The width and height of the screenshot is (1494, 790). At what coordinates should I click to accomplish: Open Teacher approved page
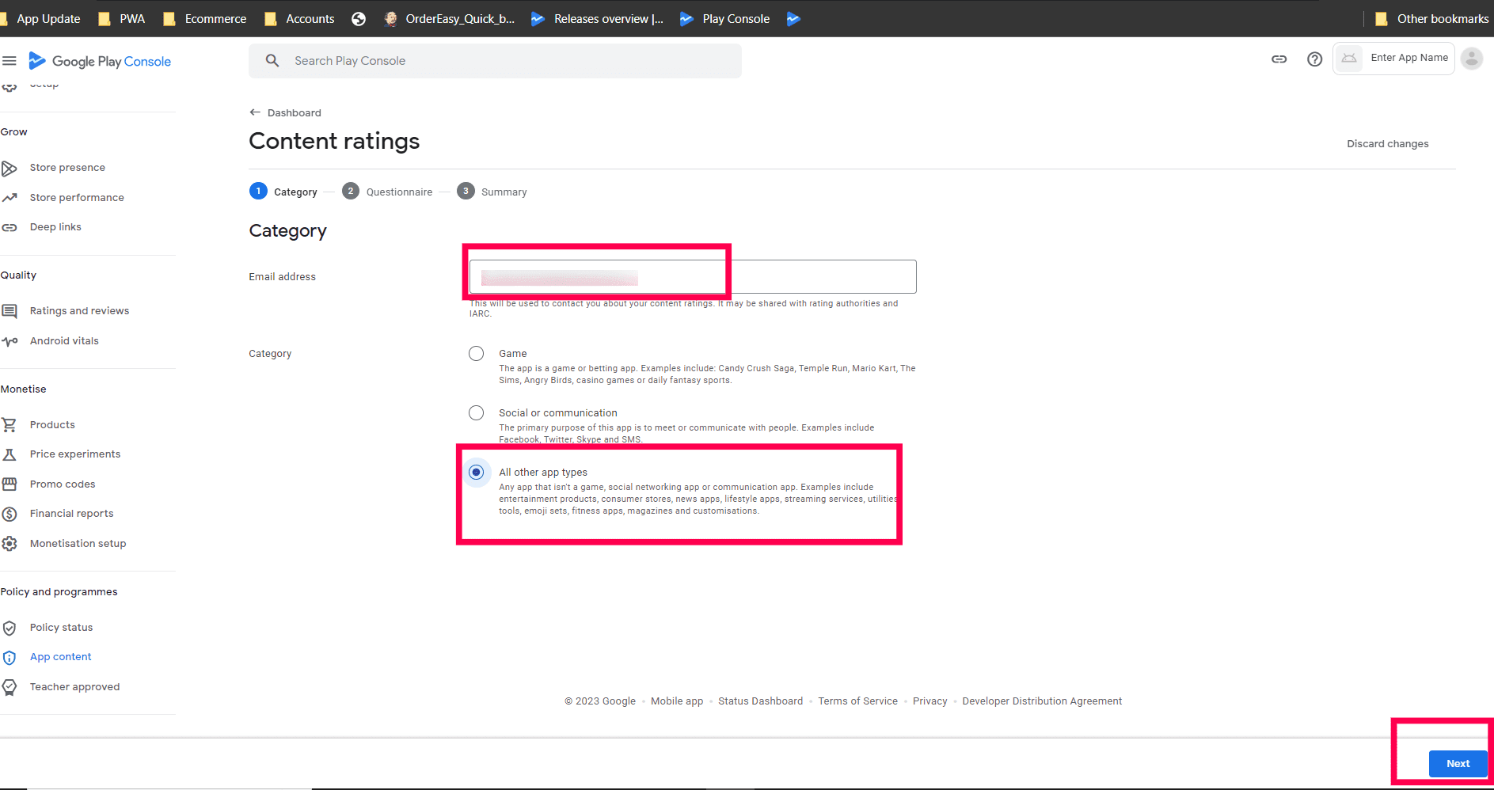pos(74,687)
